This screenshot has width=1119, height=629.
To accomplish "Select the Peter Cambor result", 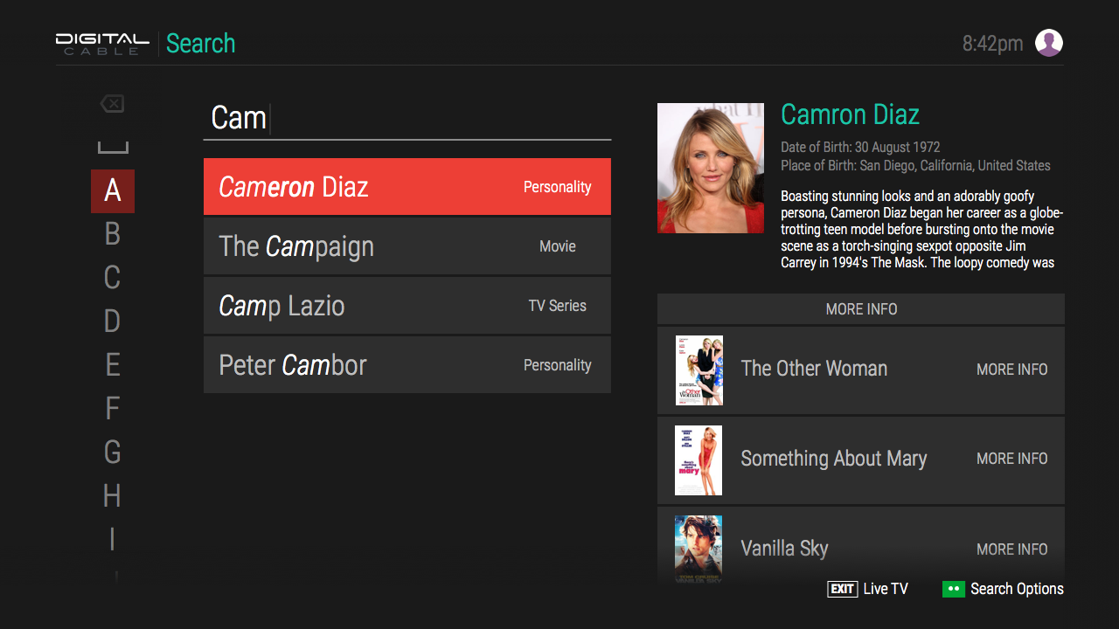I will tap(407, 364).
